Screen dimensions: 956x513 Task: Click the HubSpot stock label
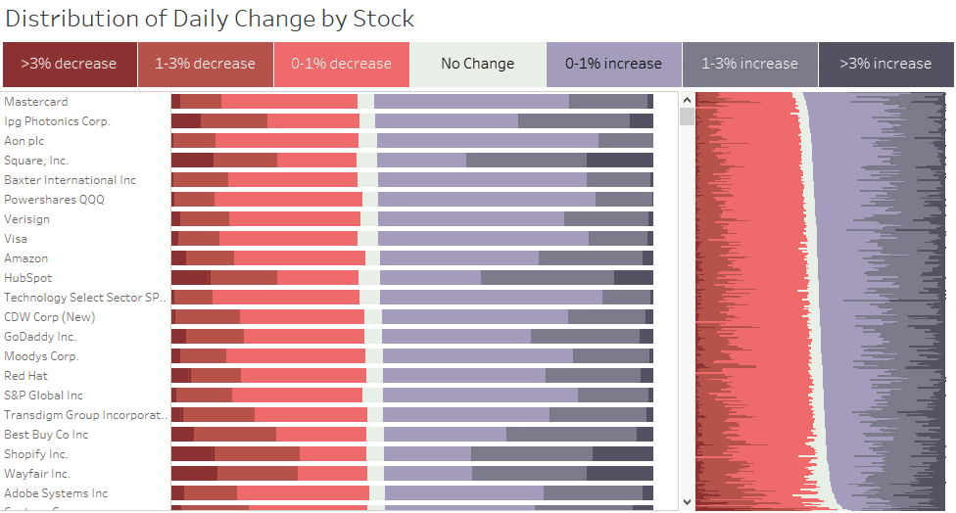click(28, 278)
